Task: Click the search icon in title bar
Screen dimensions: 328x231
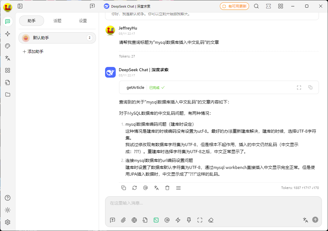Action: [x=256, y=6]
